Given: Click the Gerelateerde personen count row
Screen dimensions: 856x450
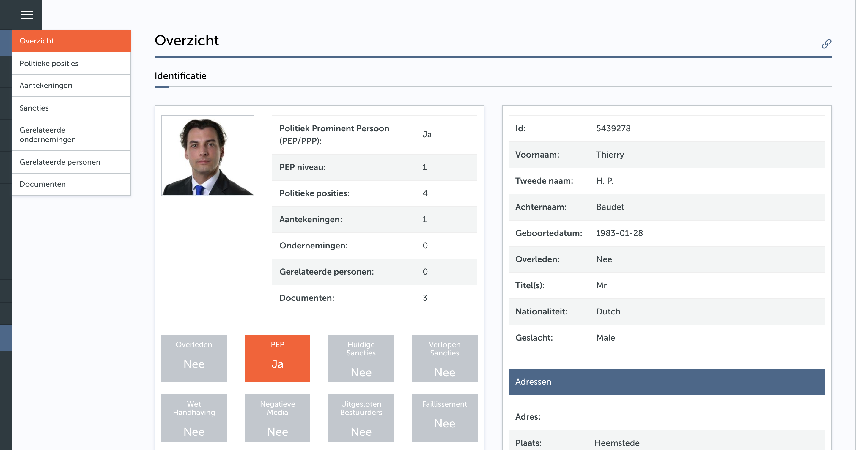Looking at the screenshot, I should [x=374, y=272].
